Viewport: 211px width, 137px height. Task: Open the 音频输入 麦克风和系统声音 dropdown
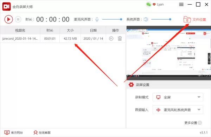178,110
